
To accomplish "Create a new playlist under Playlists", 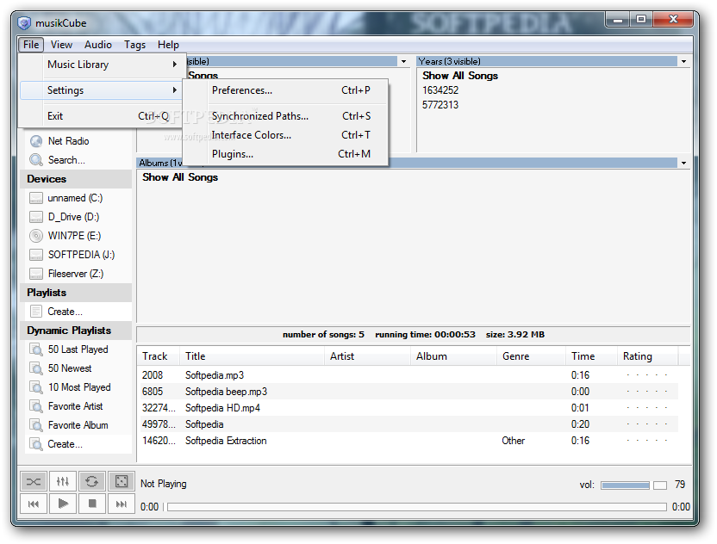I will pos(65,312).
